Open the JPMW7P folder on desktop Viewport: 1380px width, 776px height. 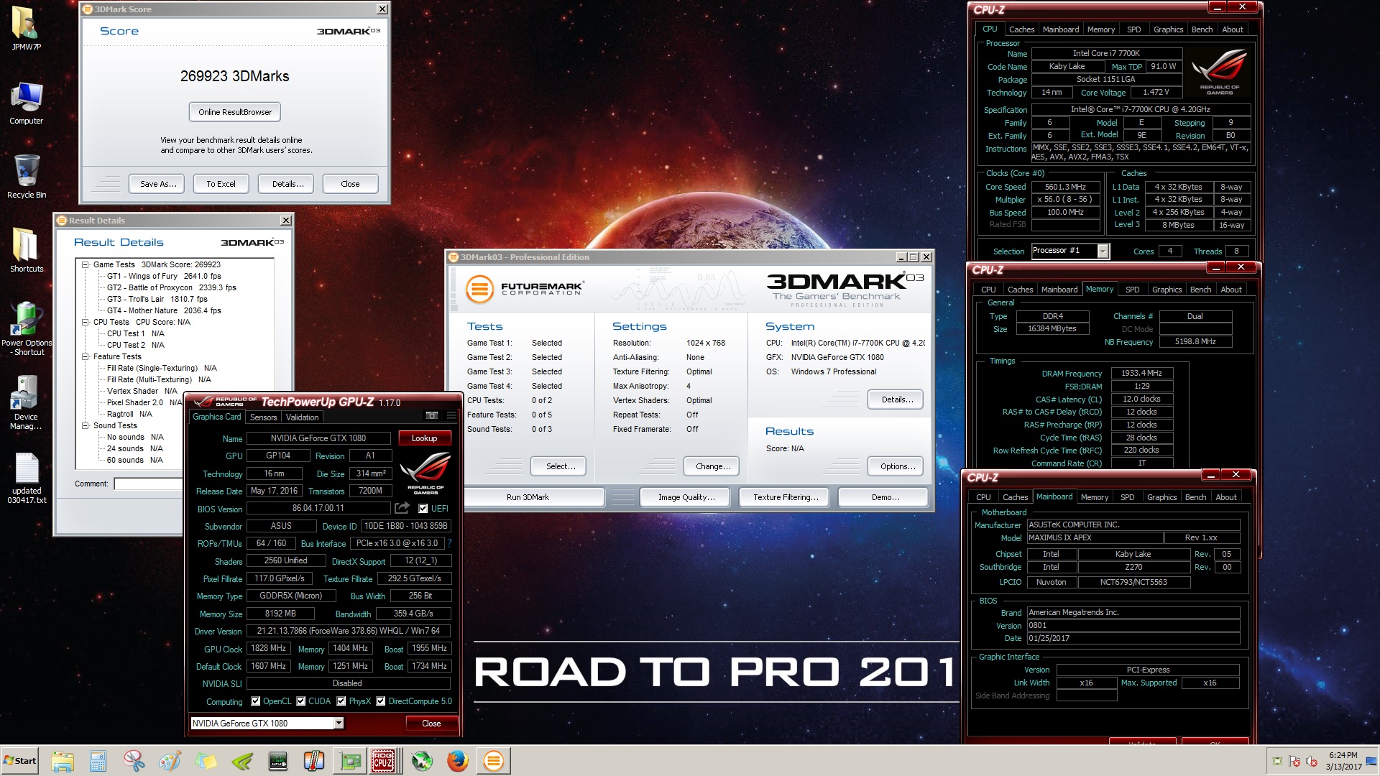point(27,29)
